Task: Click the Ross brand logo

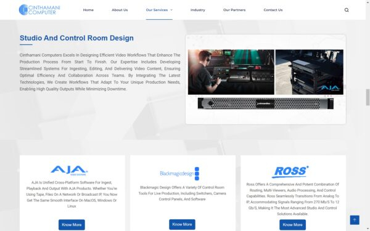Action: [x=290, y=172]
